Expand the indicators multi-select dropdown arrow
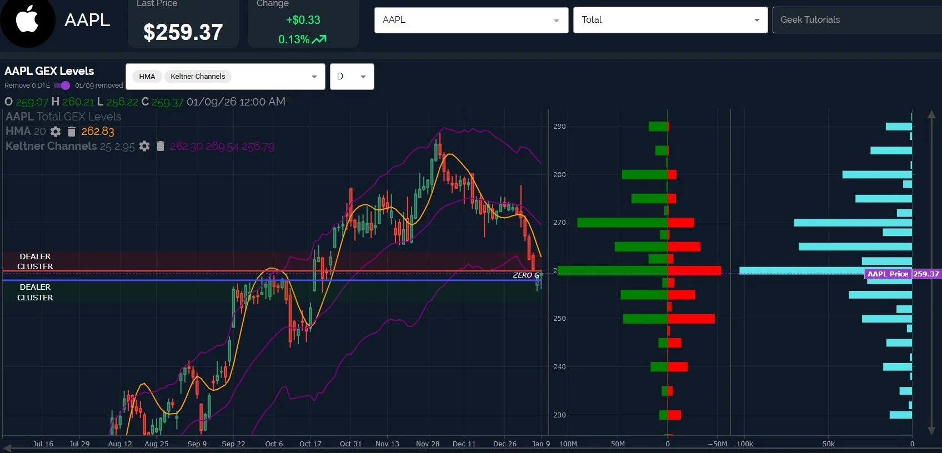The width and height of the screenshot is (942, 453). tap(314, 77)
